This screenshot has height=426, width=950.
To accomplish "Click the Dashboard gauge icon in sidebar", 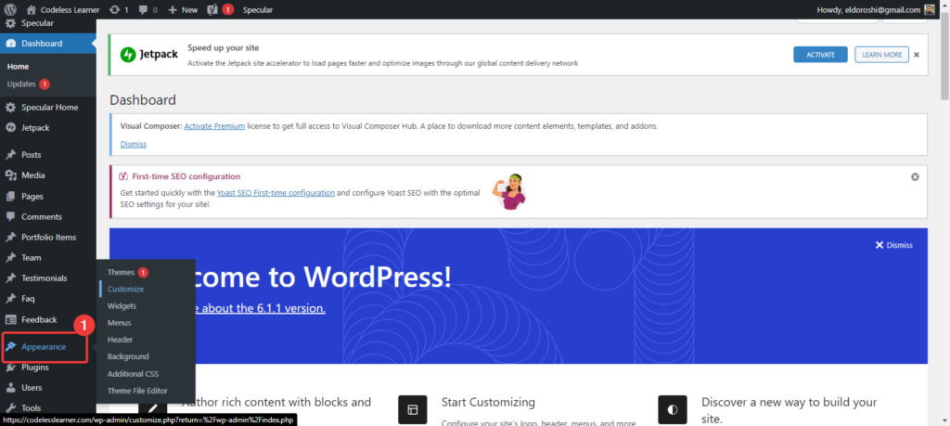I will pos(10,44).
